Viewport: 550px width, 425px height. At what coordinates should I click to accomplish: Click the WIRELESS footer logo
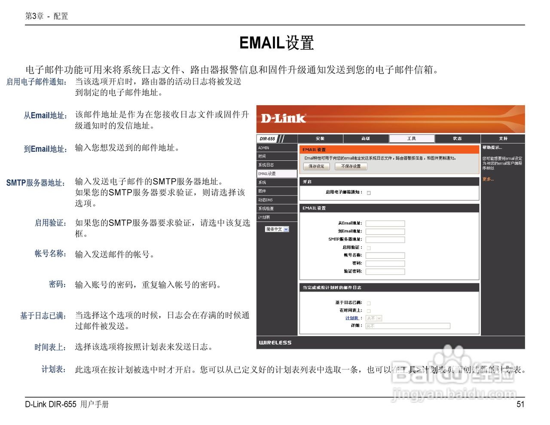275,342
